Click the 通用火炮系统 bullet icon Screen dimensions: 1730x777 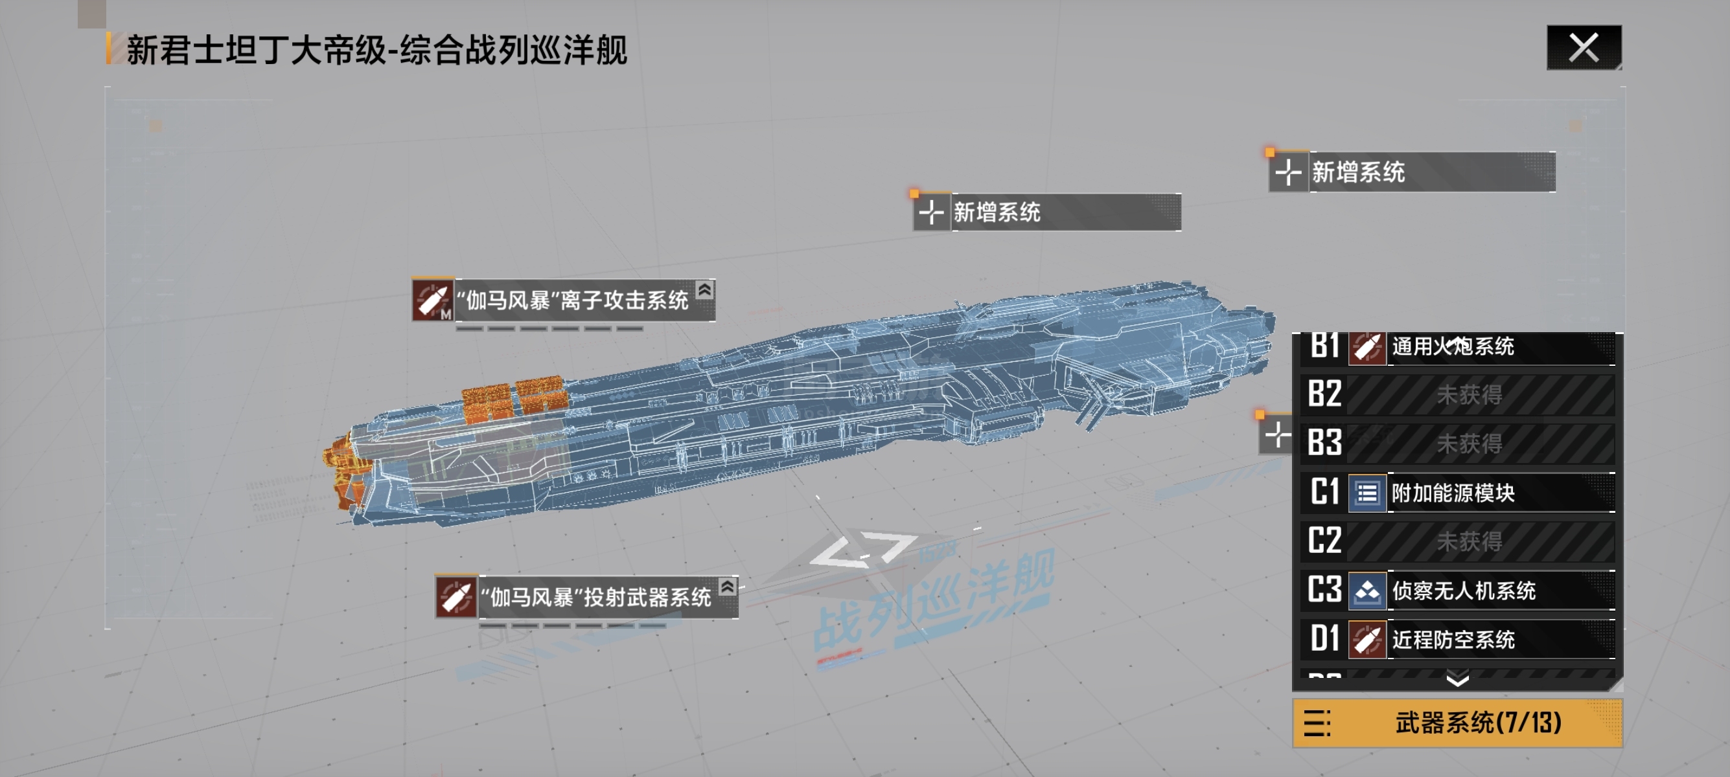pyautogui.click(x=1367, y=348)
